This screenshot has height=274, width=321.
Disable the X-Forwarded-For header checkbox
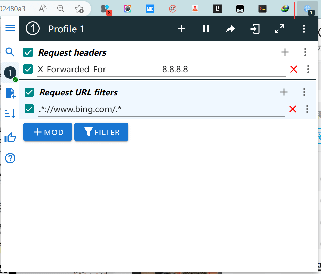(x=28, y=69)
